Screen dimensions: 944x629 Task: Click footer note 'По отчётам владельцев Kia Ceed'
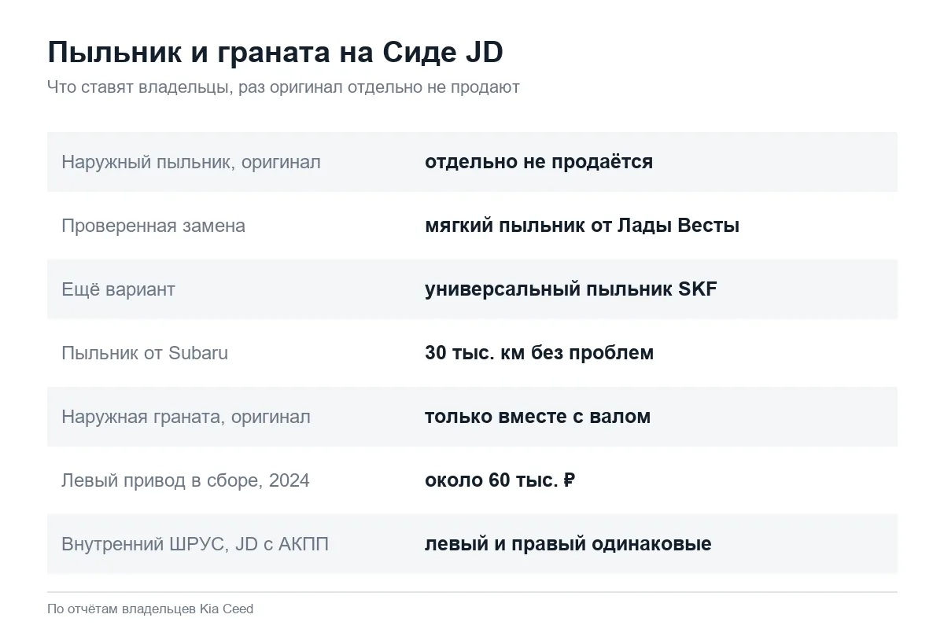click(150, 609)
